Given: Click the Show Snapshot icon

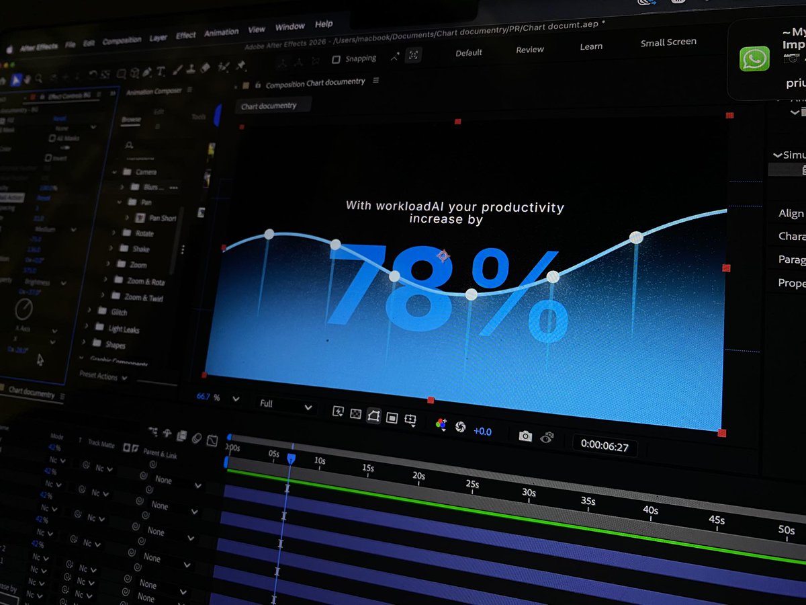Looking at the screenshot, I should (x=547, y=437).
